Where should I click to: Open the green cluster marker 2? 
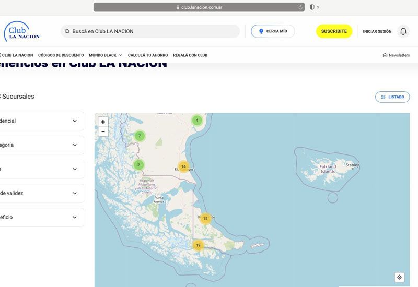138,165
